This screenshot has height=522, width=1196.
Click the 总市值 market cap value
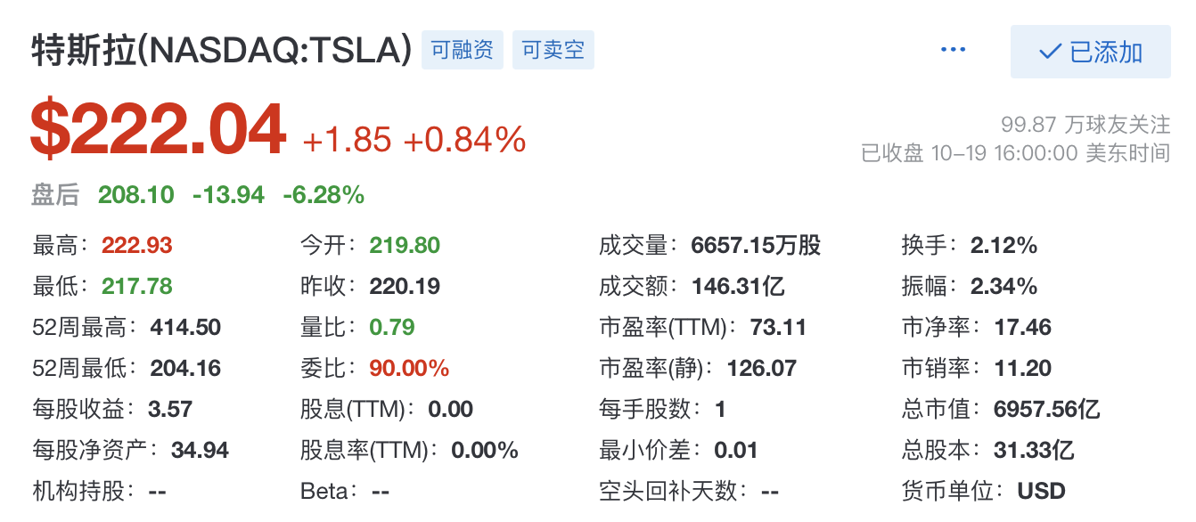click(1046, 409)
